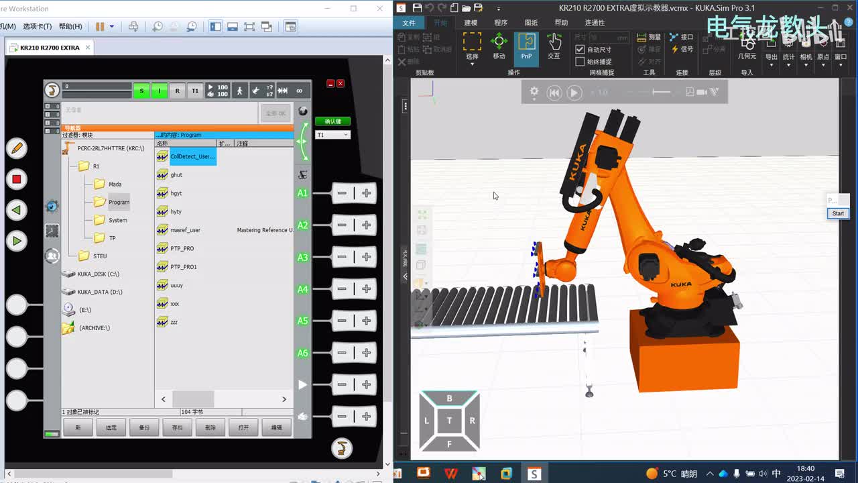Click the T view face on the cube
Image resolution: width=858 pixels, height=483 pixels.
click(x=449, y=421)
